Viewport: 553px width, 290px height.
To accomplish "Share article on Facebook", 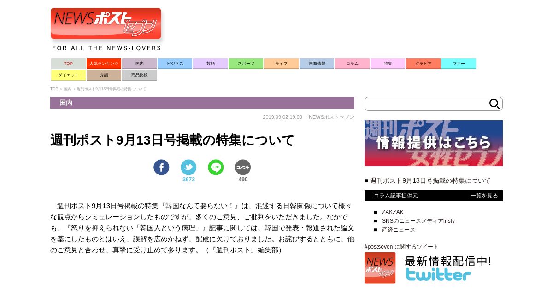I will point(161,167).
